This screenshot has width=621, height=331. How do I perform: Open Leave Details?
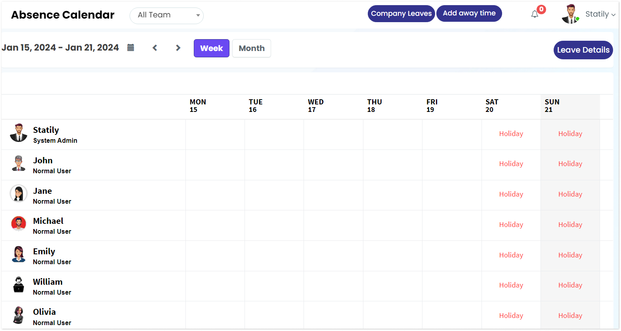click(583, 50)
